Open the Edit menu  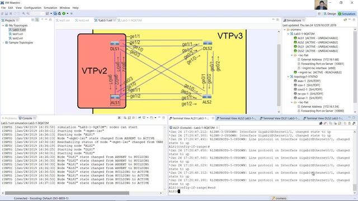11,8
